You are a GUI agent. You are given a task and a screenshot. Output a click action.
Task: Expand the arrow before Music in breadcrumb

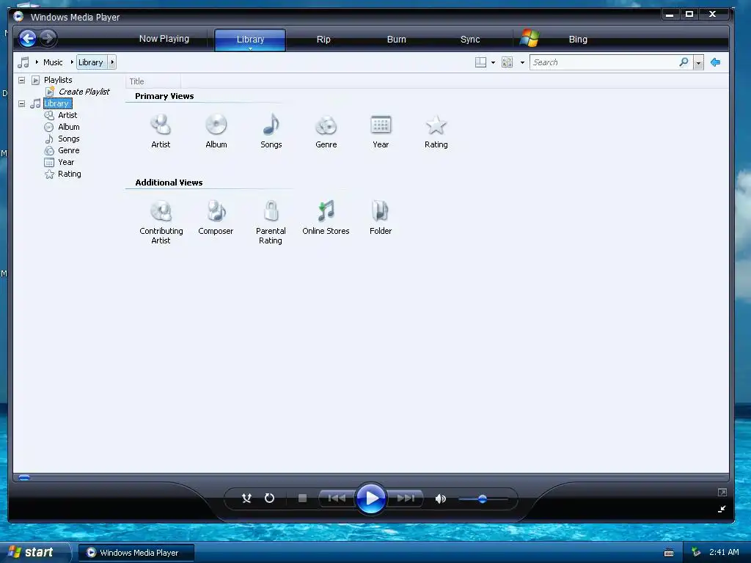(x=37, y=62)
